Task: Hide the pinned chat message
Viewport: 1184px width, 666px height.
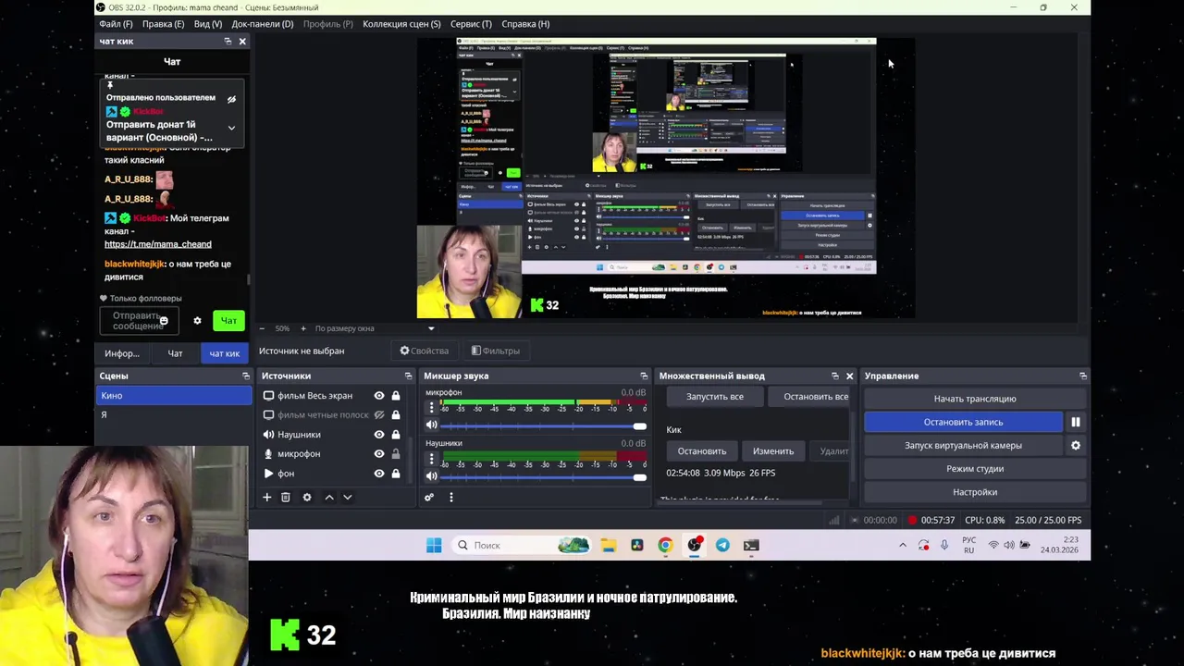Action: pyautogui.click(x=231, y=99)
